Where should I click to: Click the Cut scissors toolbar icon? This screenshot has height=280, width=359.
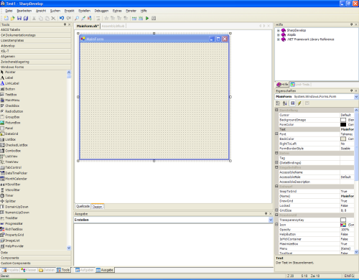point(34,18)
